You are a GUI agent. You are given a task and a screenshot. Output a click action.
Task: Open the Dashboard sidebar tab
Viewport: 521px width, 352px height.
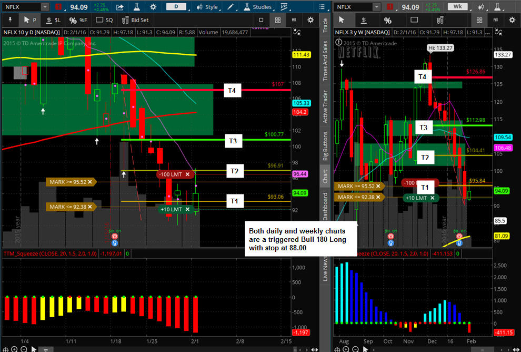point(325,206)
